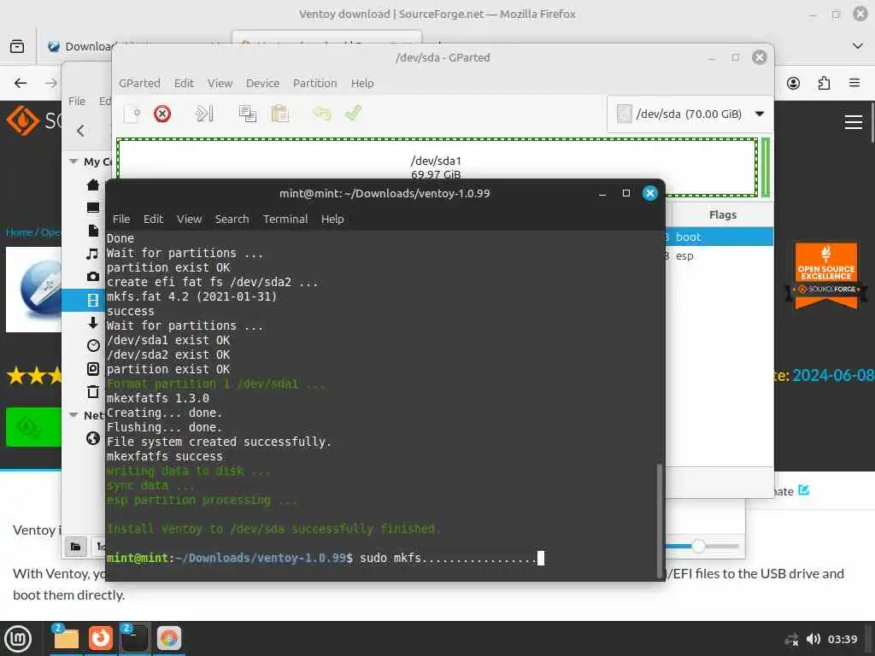Click GParted apply all operations checkmark

(353, 114)
